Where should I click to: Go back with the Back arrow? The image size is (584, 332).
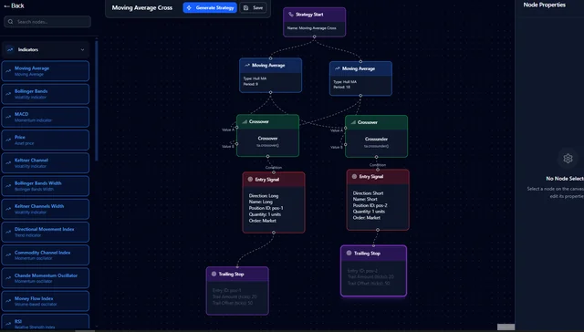[x=15, y=6]
